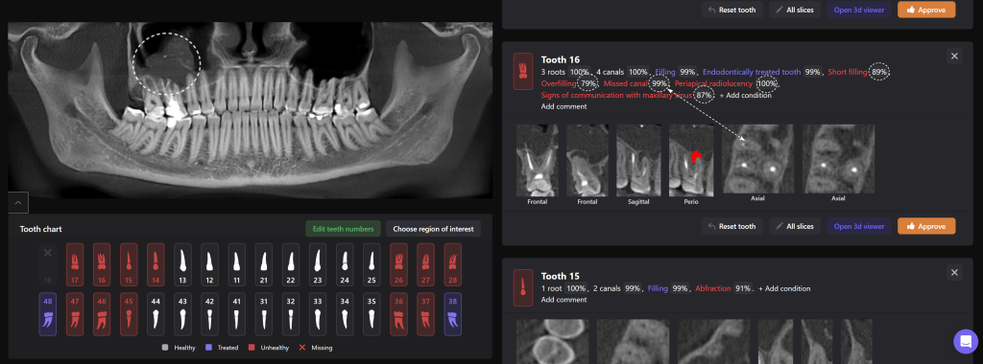Click Add comment under Tooth 15
Image resolution: width=983 pixels, height=364 pixels.
[563, 300]
